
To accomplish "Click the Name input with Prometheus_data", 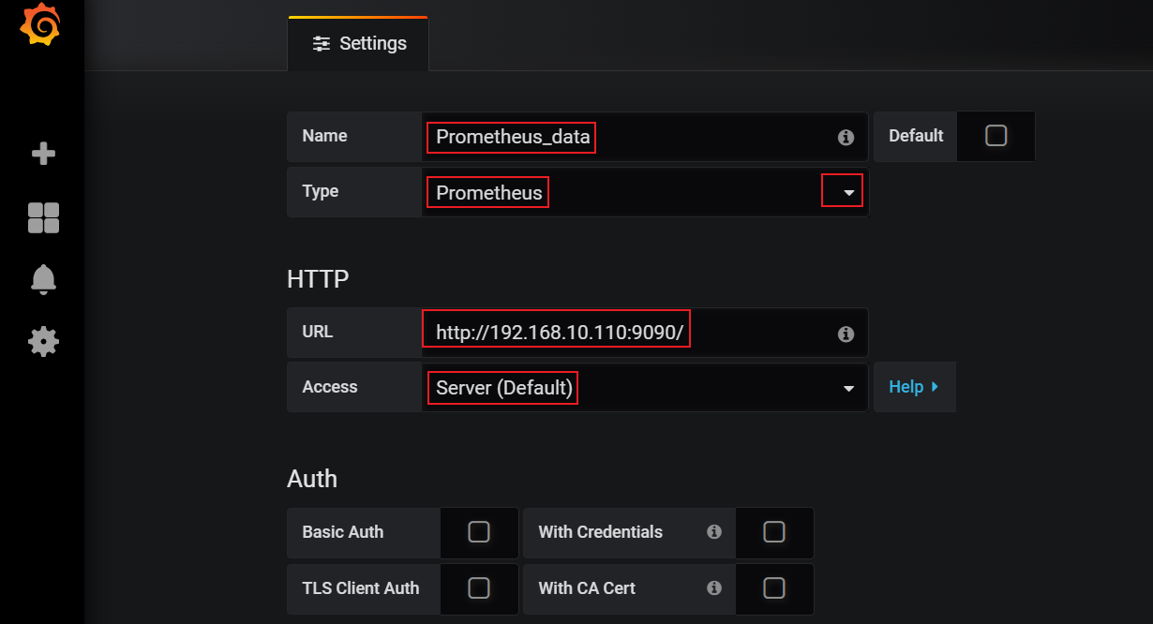I will (x=645, y=137).
